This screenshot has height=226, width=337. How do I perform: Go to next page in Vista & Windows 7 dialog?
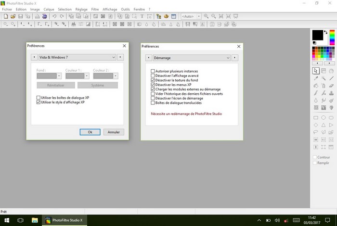click(120, 57)
